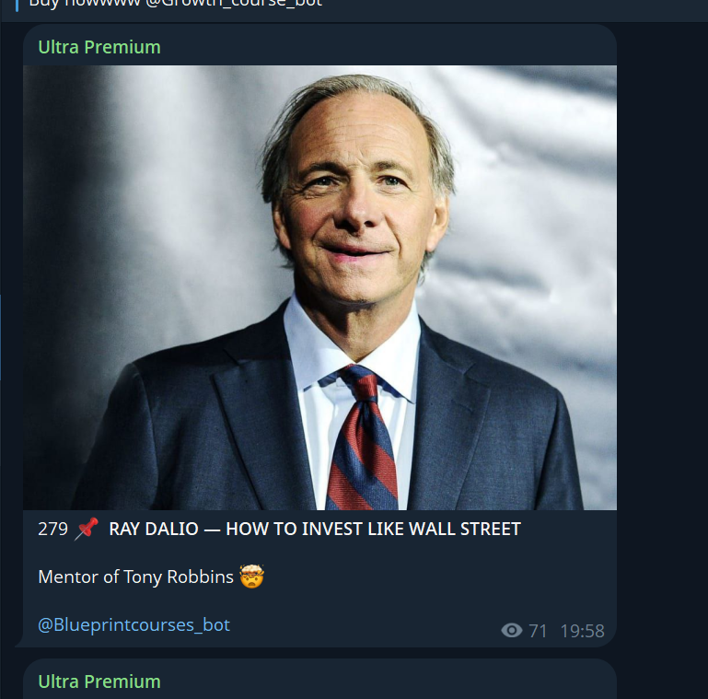Click Ultra Premium name above the photo
708x699 pixels.
[99, 47]
